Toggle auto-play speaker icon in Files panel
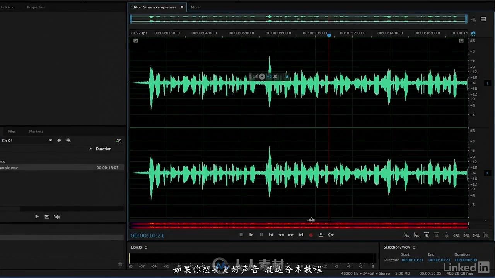495x278 pixels. pos(57,217)
